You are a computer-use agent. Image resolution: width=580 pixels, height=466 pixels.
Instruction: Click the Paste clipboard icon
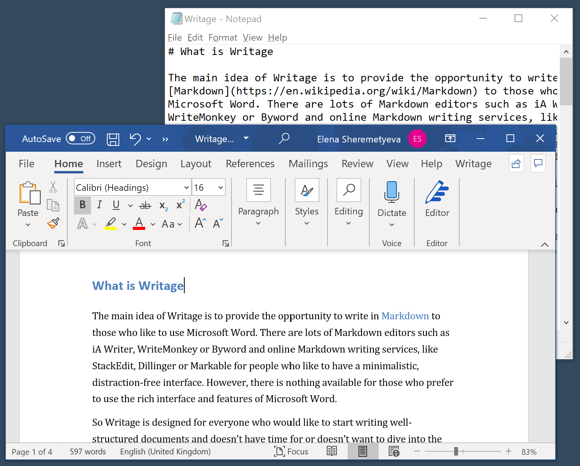click(x=30, y=193)
